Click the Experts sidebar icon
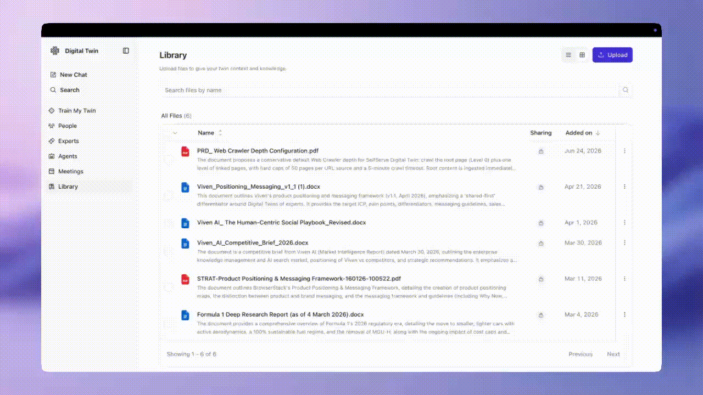 (x=52, y=141)
